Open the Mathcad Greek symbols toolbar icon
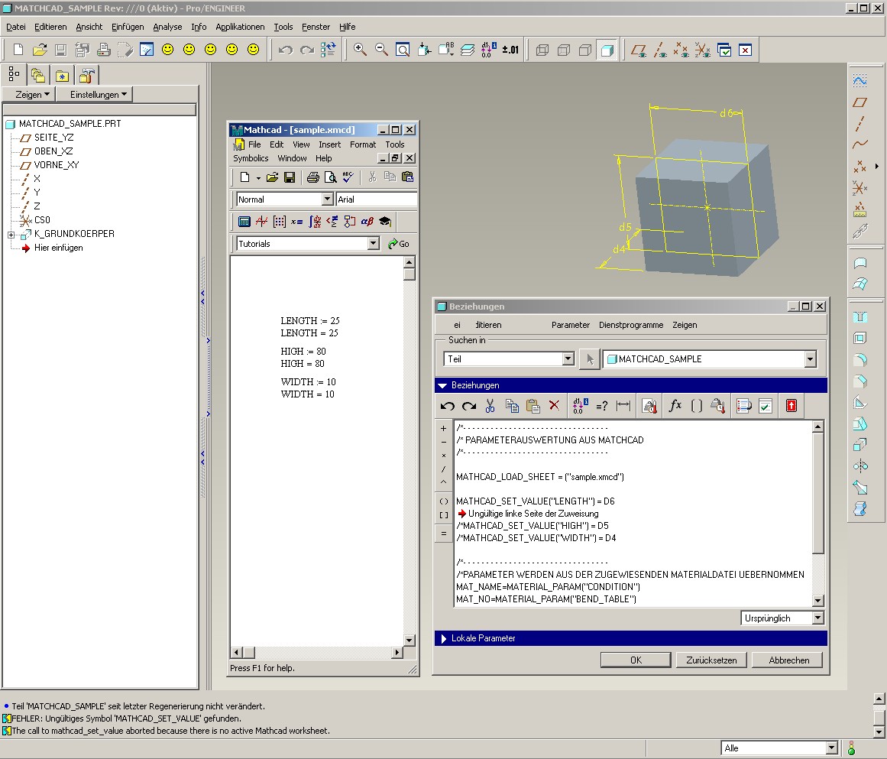The width and height of the screenshot is (887, 759). pyautogui.click(x=367, y=222)
